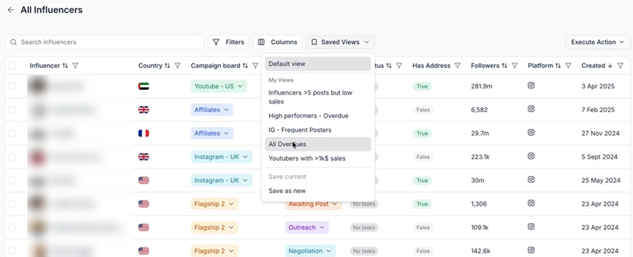Toggle the select-all header checkbox
Image resolution: width=633 pixels, height=257 pixels.
click(12, 66)
